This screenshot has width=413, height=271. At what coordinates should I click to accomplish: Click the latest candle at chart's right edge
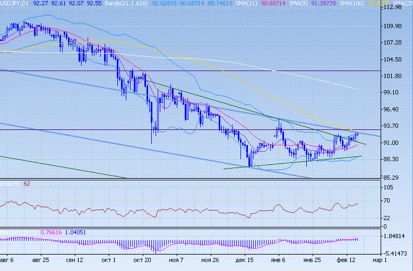[357, 135]
